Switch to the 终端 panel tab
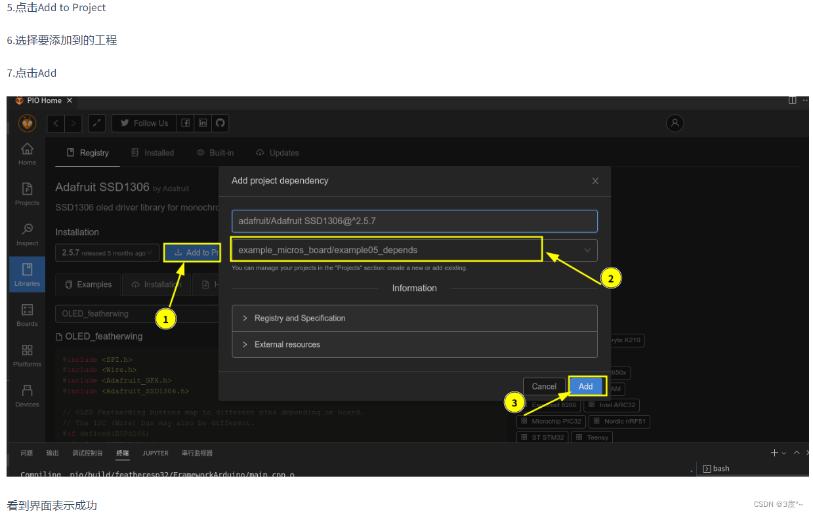This screenshot has width=813, height=514. coord(123,453)
